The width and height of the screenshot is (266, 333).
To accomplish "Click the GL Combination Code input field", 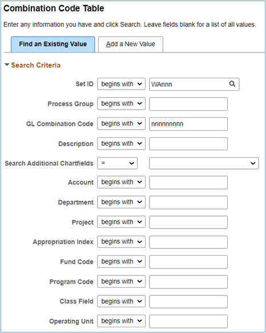I will click(188, 124).
